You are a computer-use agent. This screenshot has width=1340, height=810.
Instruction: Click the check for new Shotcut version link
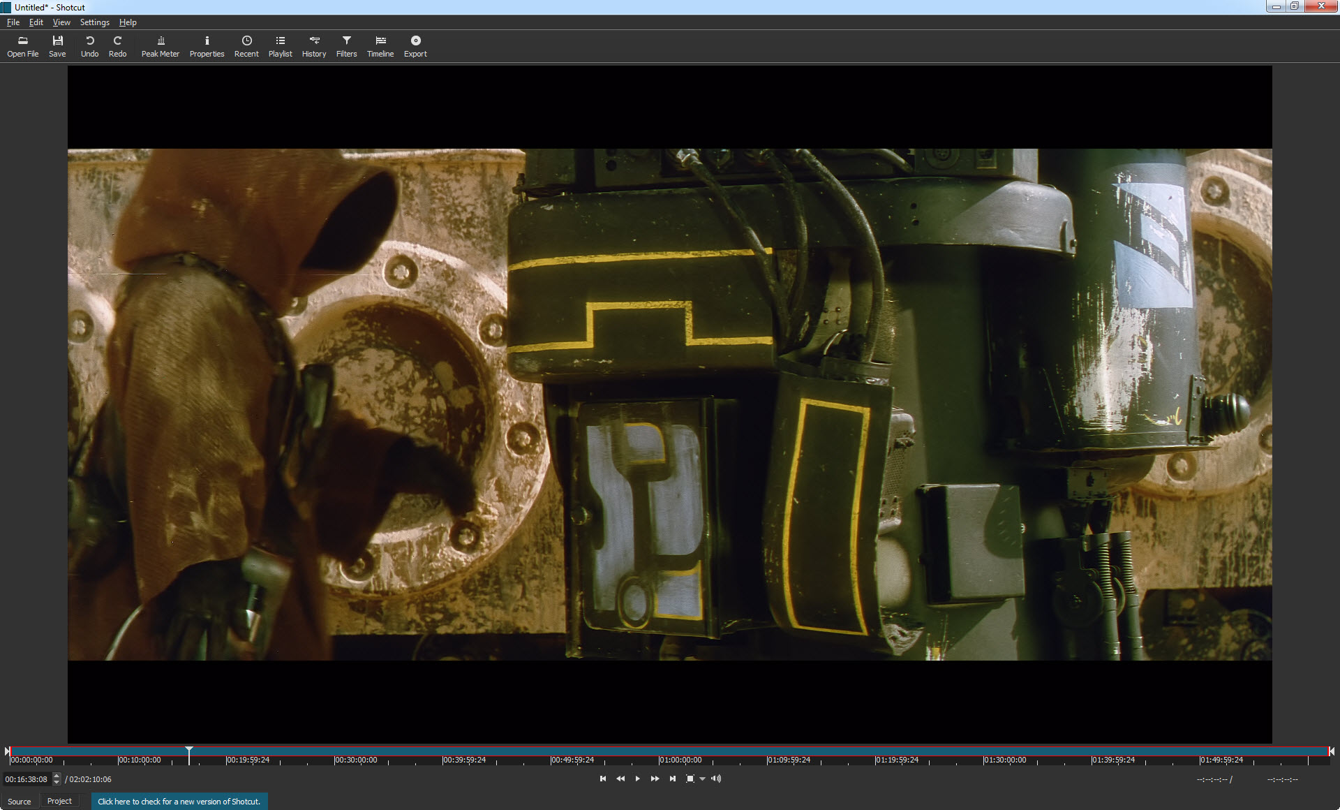[179, 802]
